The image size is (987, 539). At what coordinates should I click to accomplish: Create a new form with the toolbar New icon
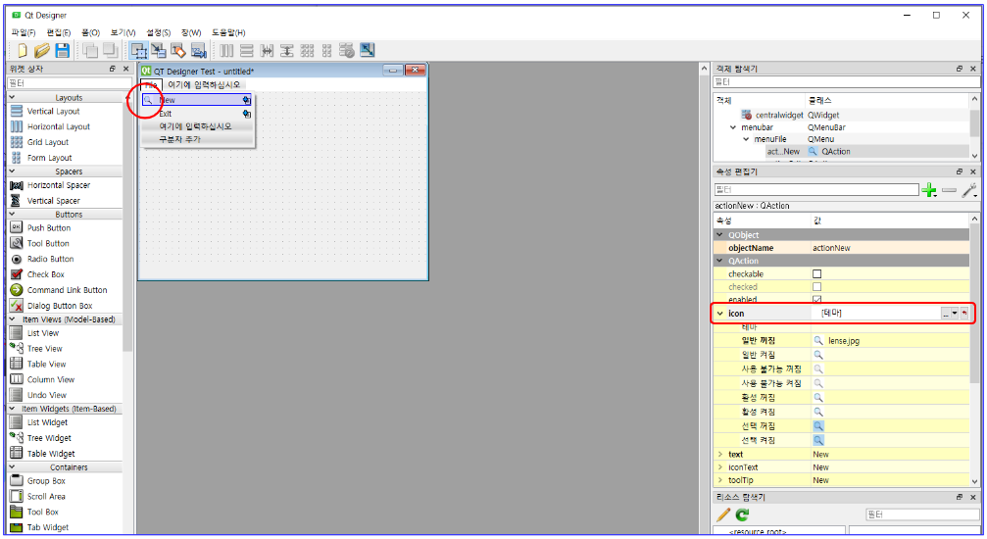tap(23, 50)
